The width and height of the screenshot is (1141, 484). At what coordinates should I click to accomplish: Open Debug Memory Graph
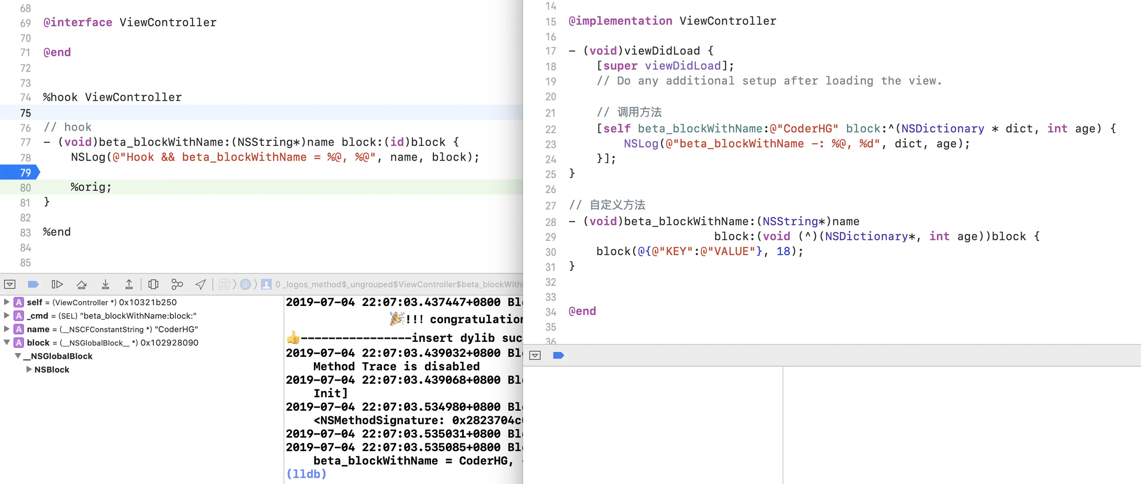pos(177,284)
